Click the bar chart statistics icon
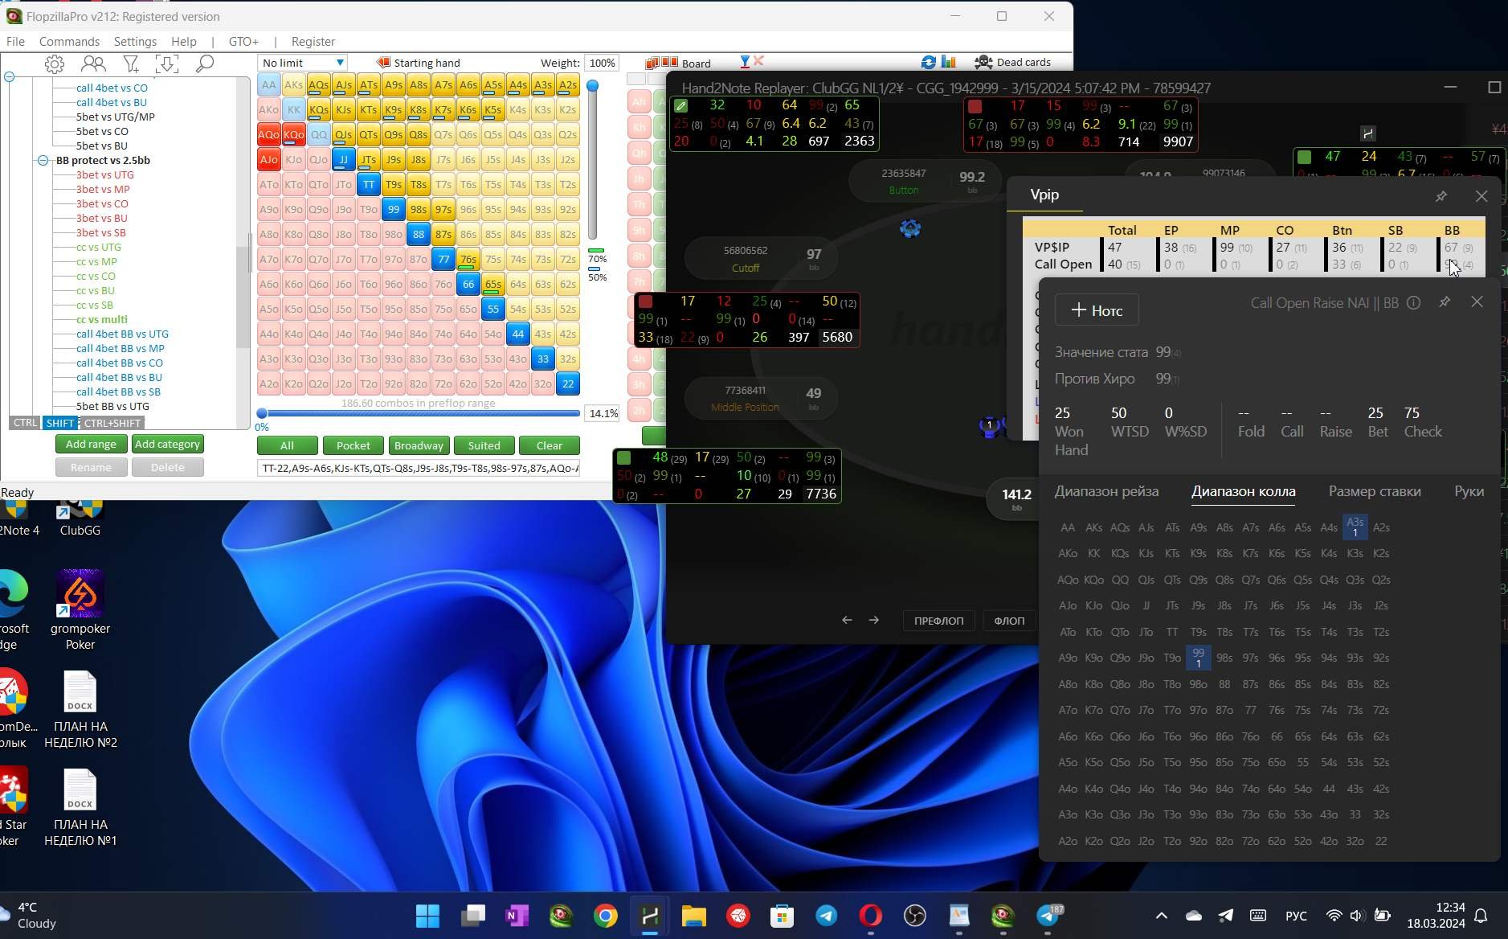 (949, 62)
